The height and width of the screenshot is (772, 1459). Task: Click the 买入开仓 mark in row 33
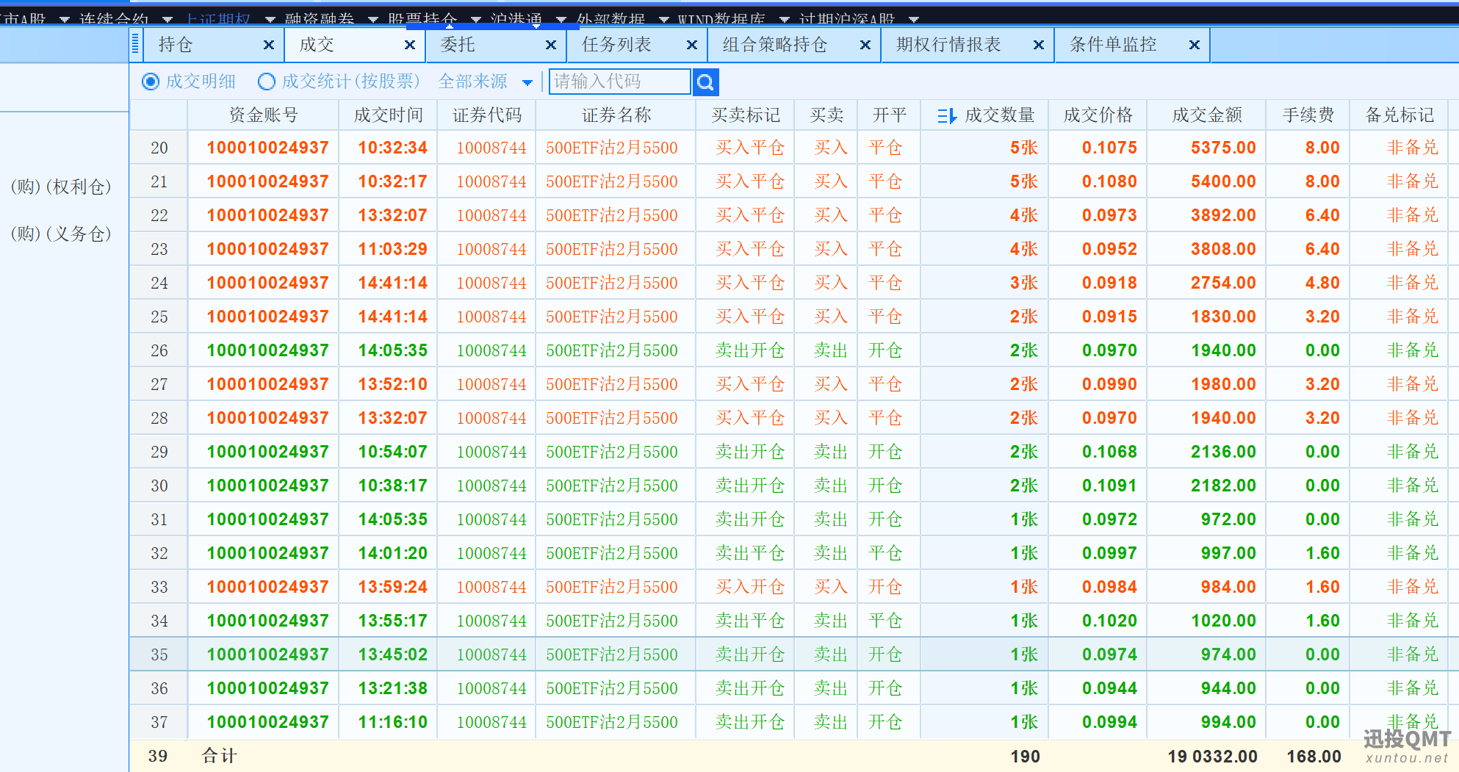(x=750, y=587)
